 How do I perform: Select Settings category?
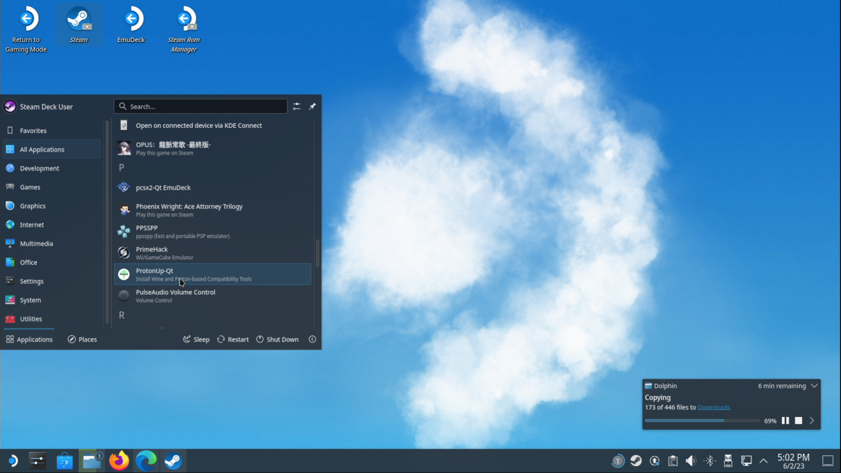[x=51, y=281]
